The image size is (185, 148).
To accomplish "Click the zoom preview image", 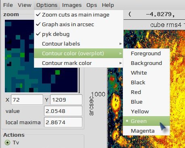I will click(x=41, y=56).
